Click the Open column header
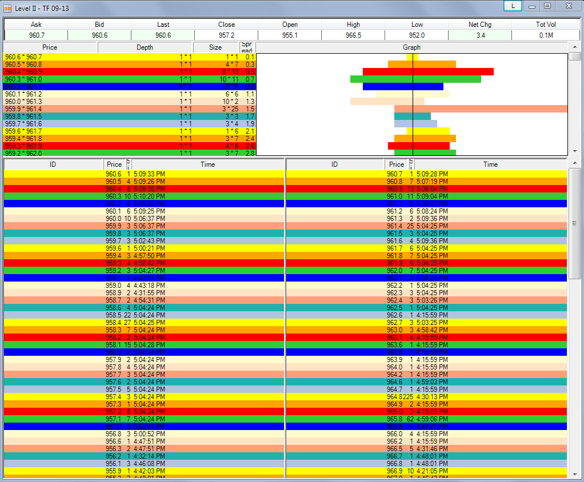 [x=290, y=25]
